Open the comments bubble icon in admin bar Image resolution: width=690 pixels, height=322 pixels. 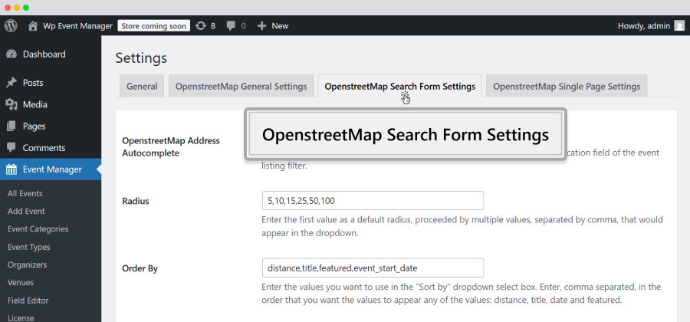pyautogui.click(x=231, y=26)
